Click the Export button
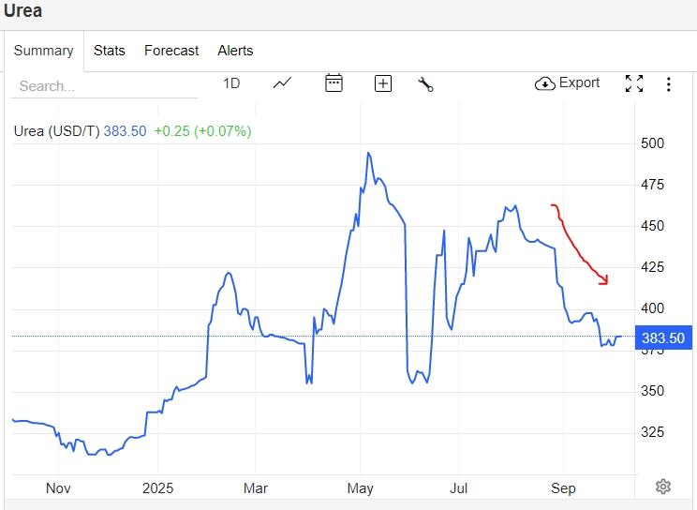This screenshot has height=510, width=697. pyautogui.click(x=568, y=83)
